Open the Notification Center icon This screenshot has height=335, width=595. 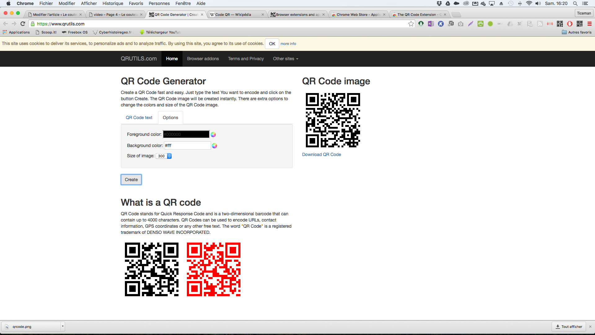click(585, 3)
